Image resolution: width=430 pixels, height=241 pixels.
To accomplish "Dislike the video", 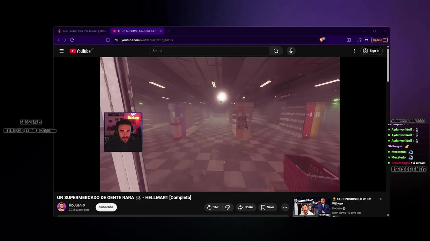I will (227, 207).
